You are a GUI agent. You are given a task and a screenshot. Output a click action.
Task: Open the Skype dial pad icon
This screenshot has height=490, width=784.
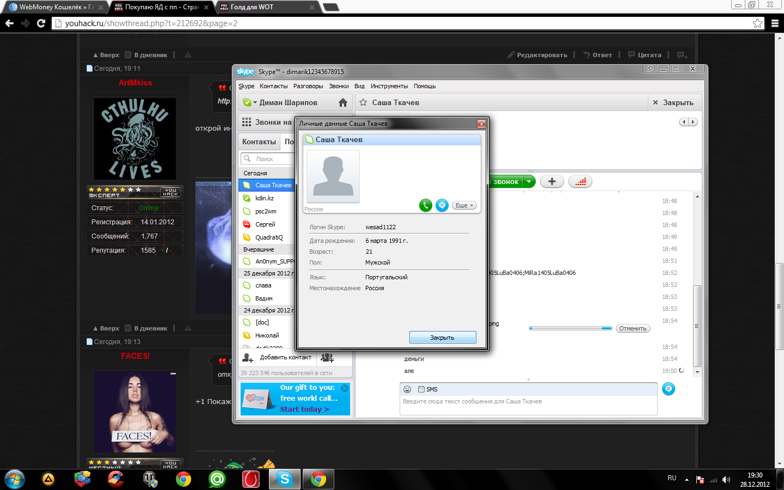coord(247,122)
